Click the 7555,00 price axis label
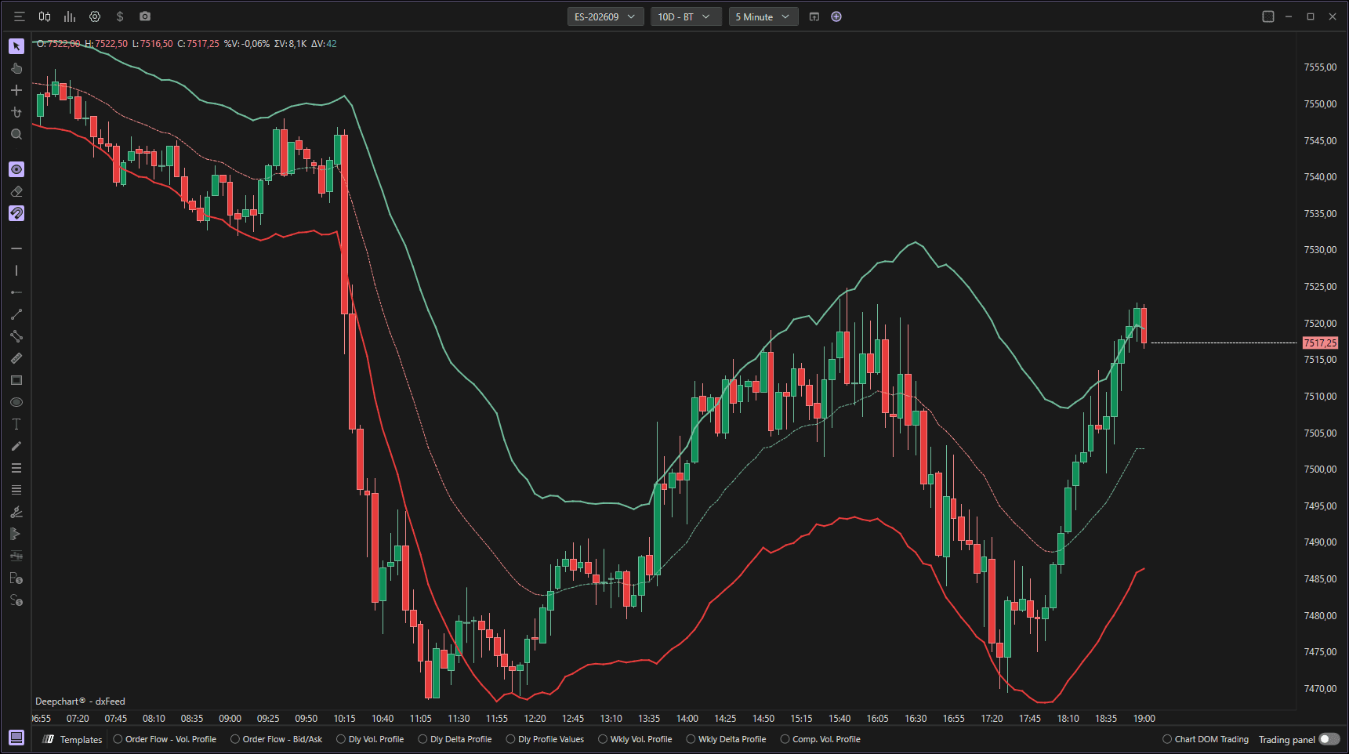This screenshot has height=754, width=1349. [1320, 67]
